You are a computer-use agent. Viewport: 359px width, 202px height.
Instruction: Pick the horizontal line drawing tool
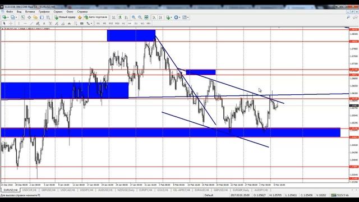click(25, 24)
